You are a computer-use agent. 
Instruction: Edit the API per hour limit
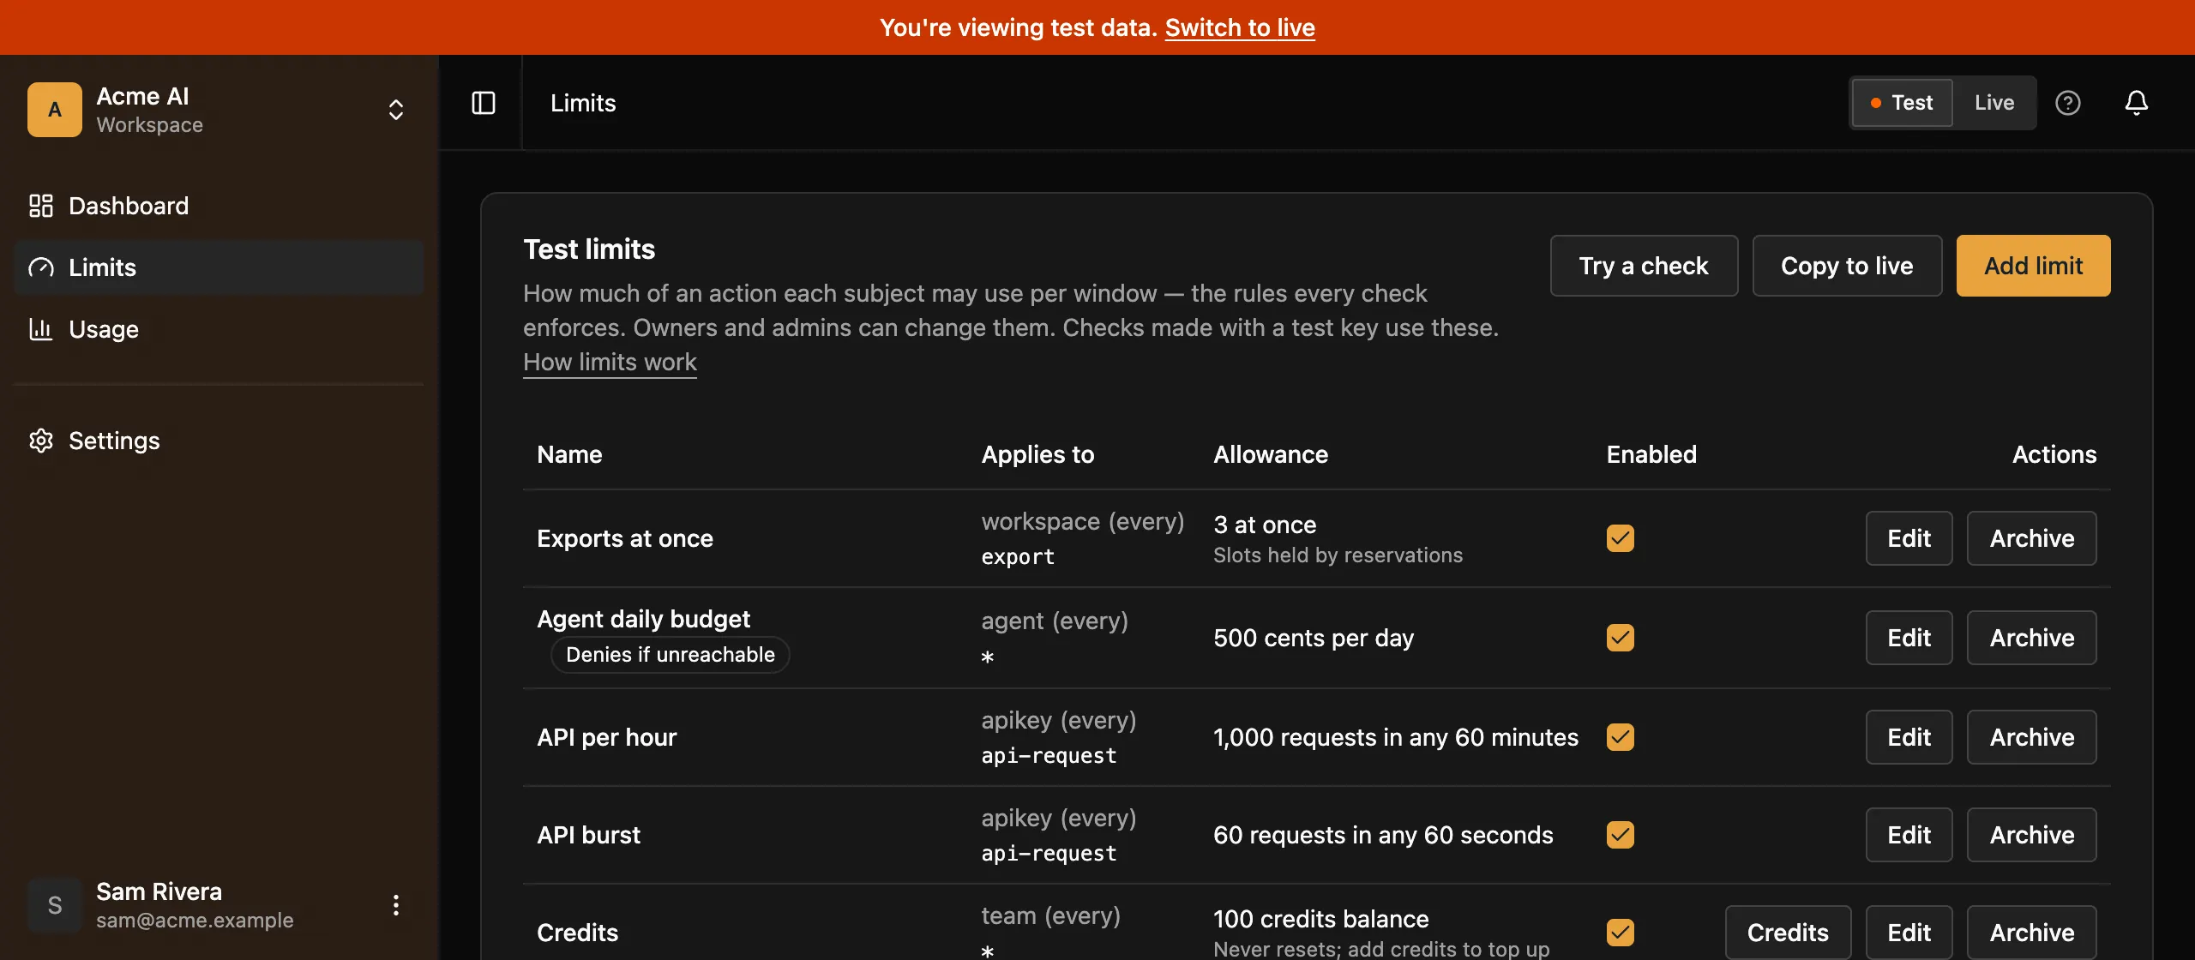coord(1909,737)
